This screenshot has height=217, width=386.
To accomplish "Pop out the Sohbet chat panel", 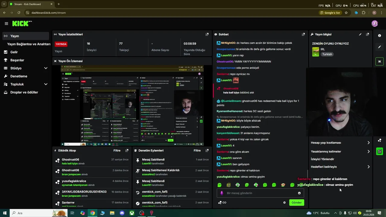I will tap(303, 34).
